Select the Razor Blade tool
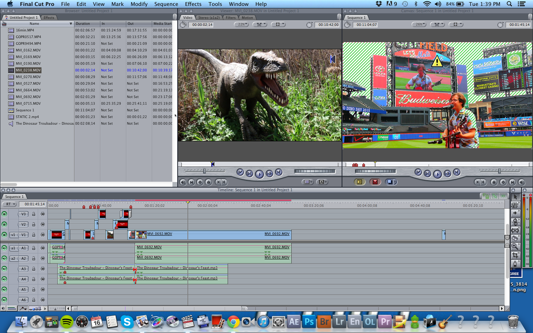Viewport: 533px width, 333px height. pos(515,238)
